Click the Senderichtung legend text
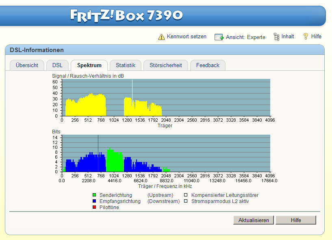The height and width of the screenshot is (240, 332). 115,195
